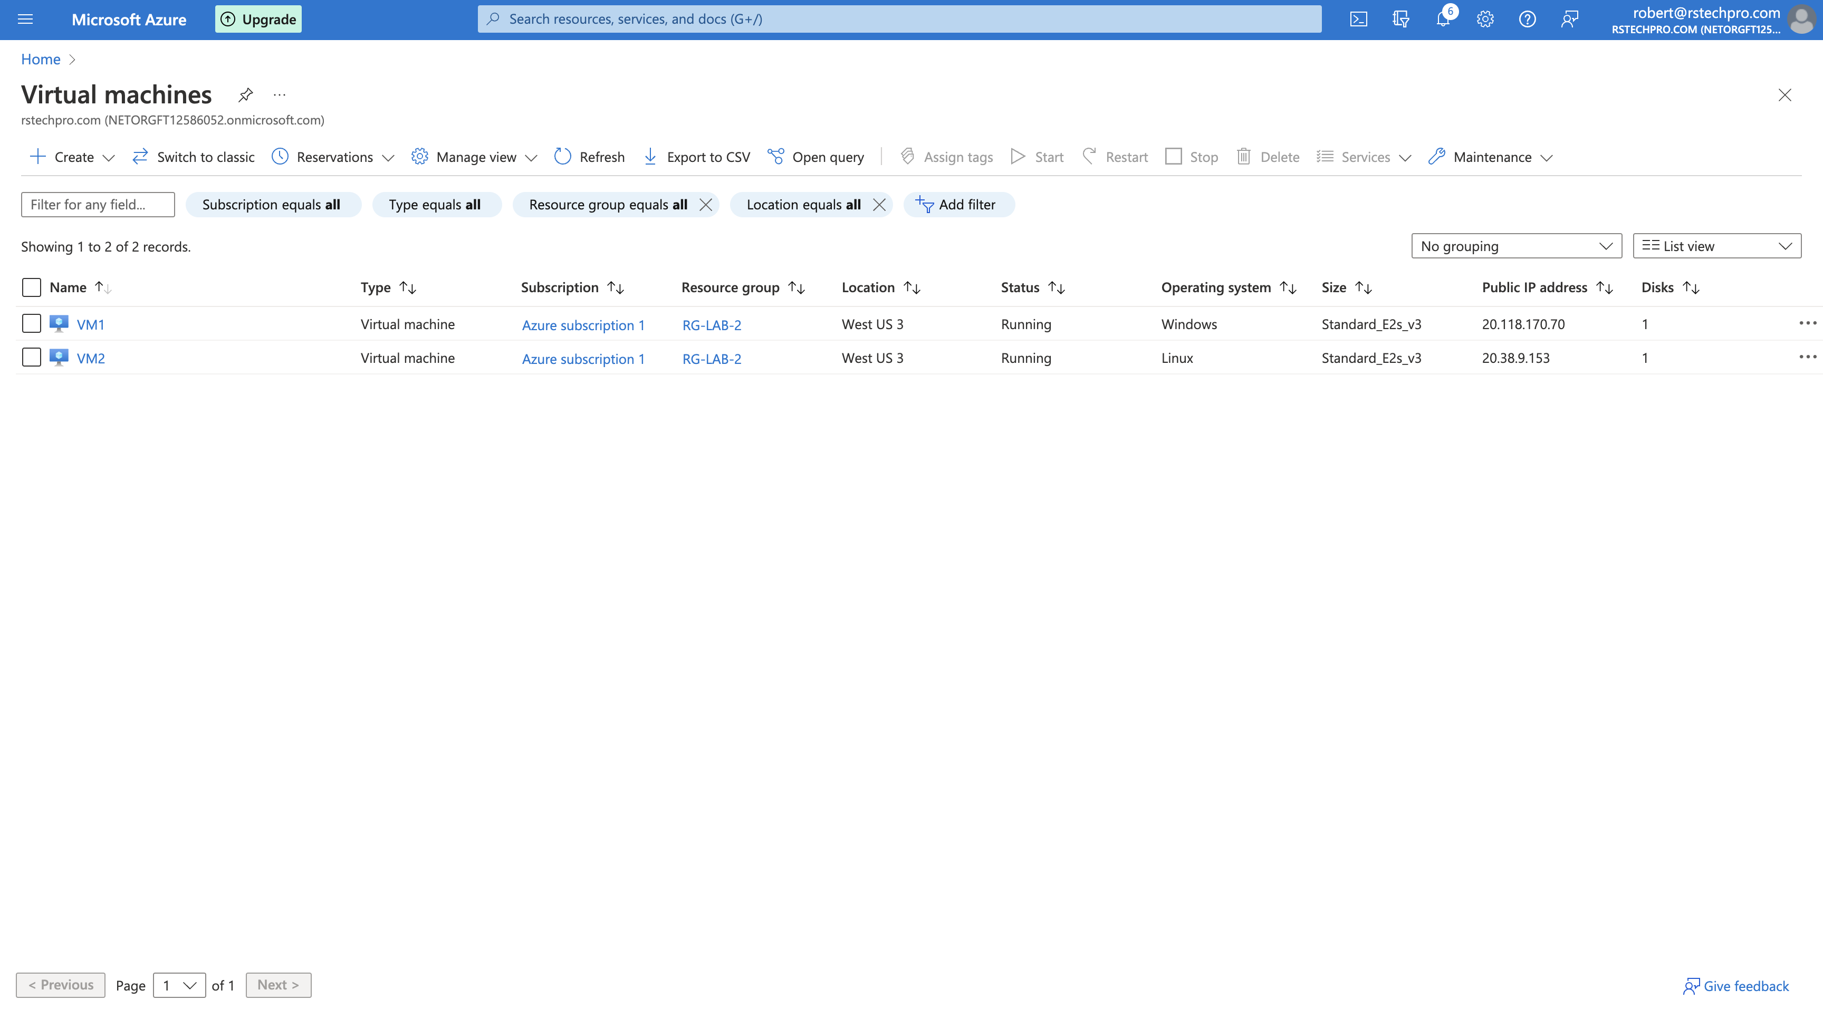Open the Help and support panel
The image size is (1823, 1019).
[x=1527, y=19]
